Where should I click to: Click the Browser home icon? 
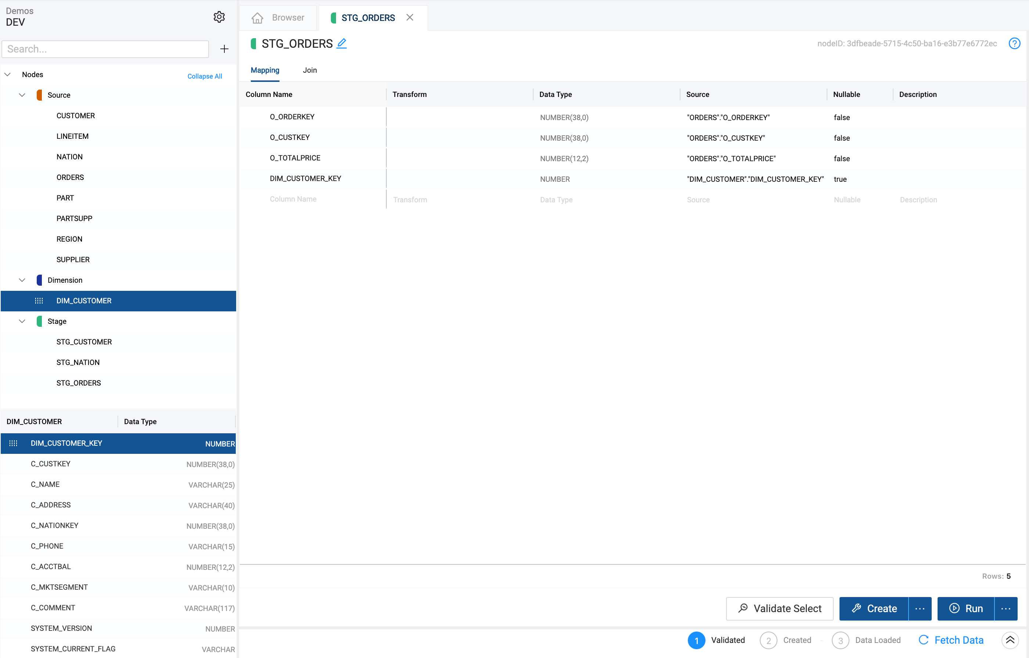point(257,18)
